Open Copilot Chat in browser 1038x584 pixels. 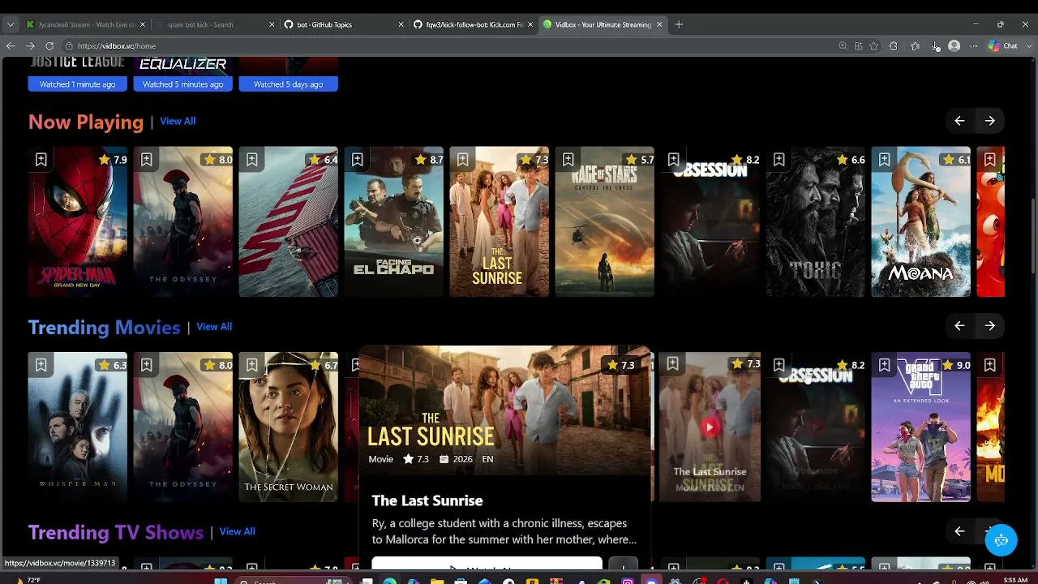pyautogui.click(x=1003, y=46)
